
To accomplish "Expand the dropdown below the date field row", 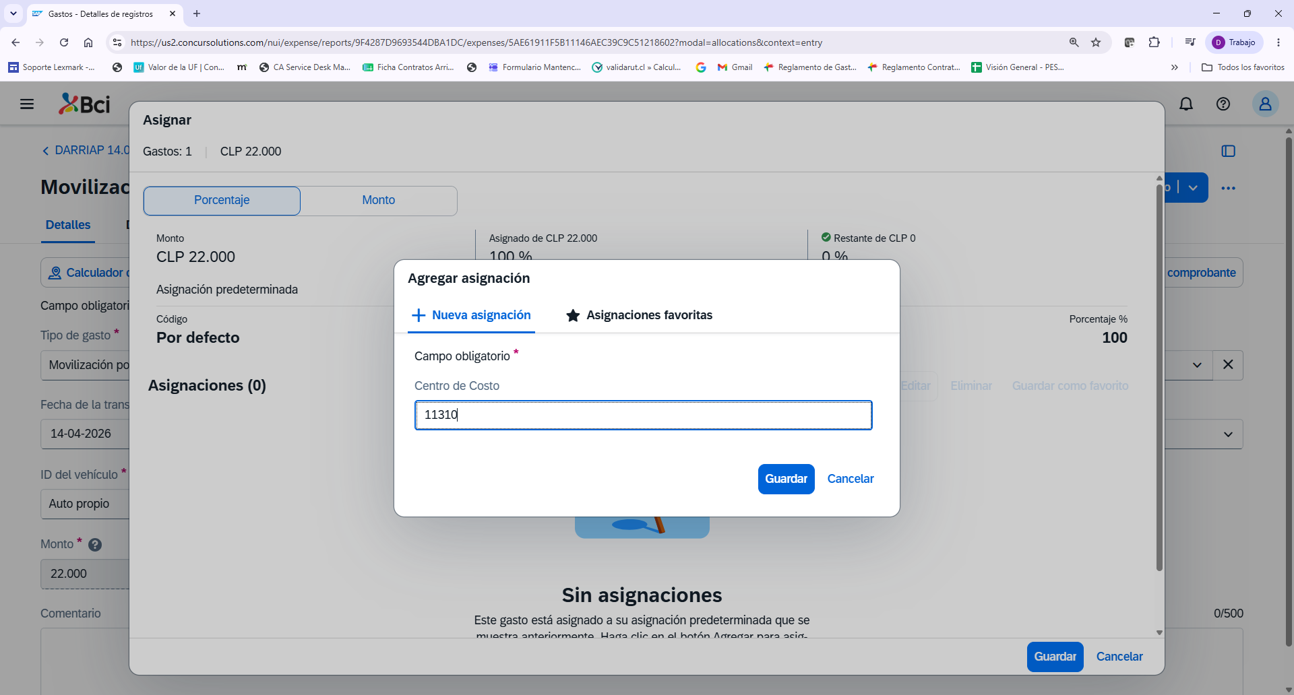I will point(1228,434).
